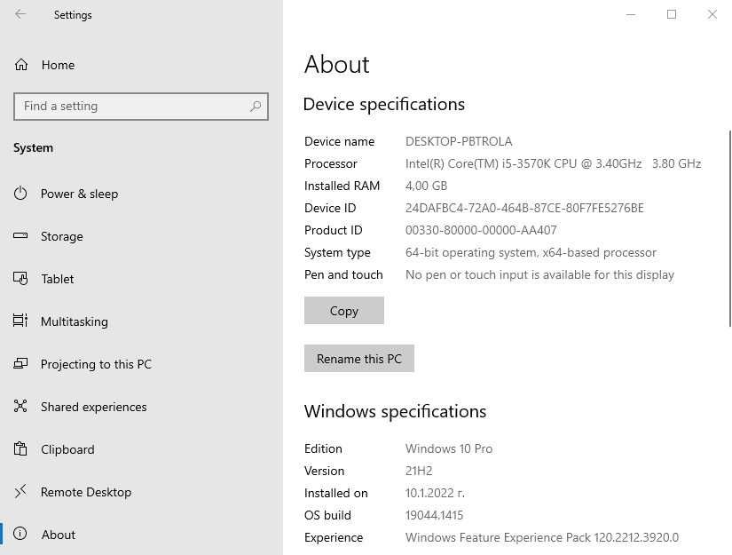732x555 pixels.
Task: Focus the Find a setting search box
Action: (133, 107)
